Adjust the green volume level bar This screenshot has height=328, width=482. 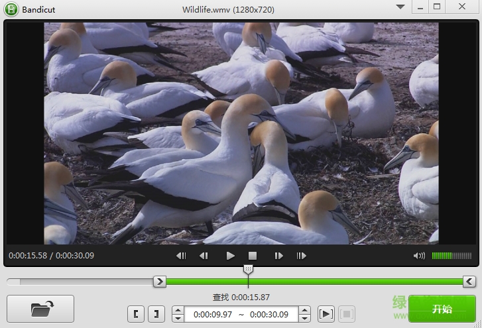[x=452, y=256]
